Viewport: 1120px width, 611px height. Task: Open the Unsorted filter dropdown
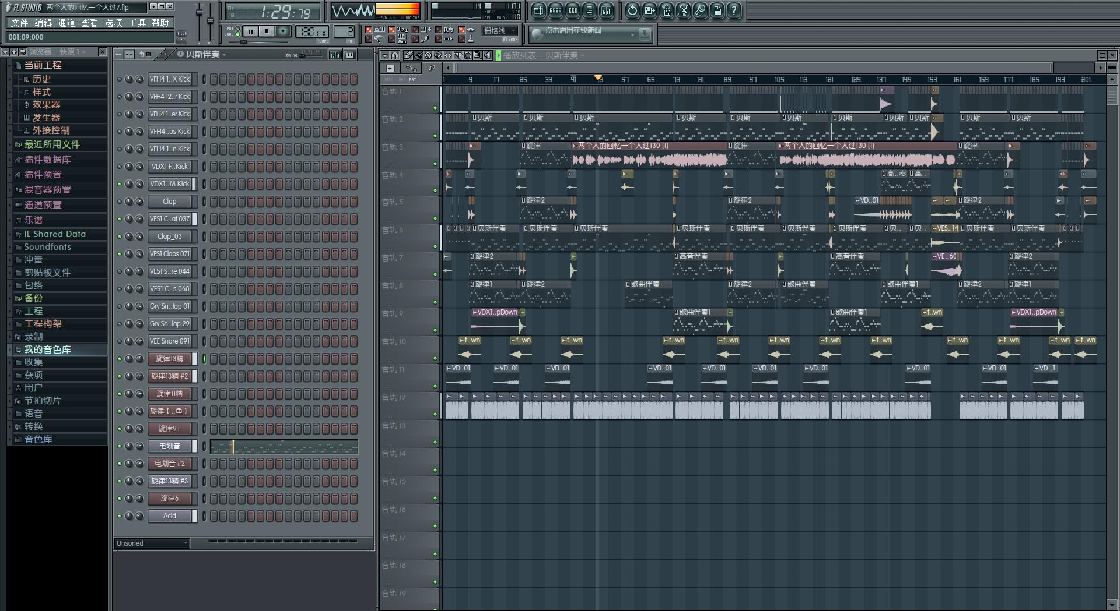click(x=153, y=543)
